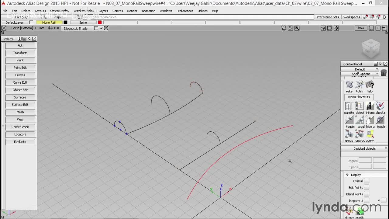
Task: Click the dolly circle icon in viewport bar
Action: point(330,28)
